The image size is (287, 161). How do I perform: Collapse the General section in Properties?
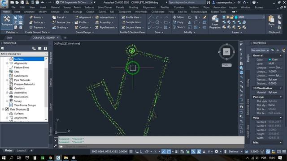click(281, 55)
